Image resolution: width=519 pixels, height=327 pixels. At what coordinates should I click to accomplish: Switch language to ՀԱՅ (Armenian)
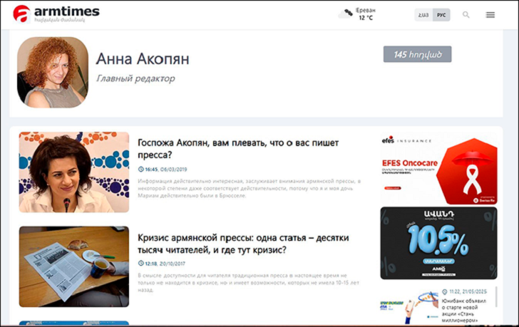point(423,14)
